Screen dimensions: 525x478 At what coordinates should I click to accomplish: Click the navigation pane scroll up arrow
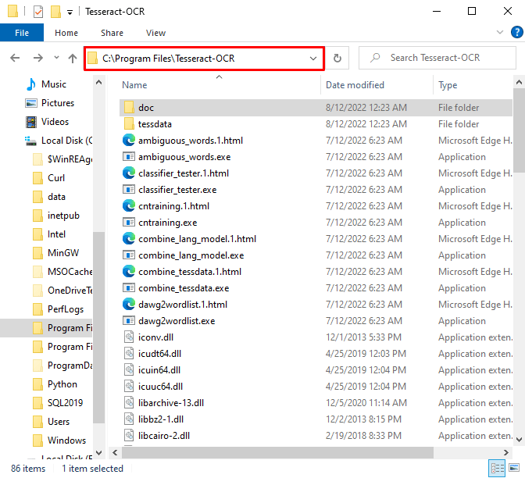(98, 82)
